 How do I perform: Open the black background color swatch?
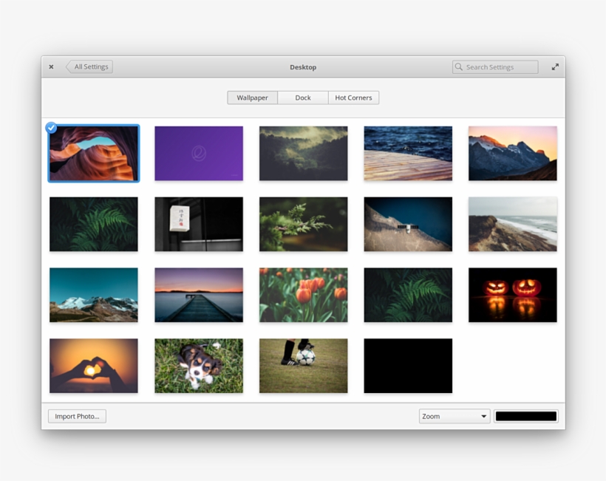point(526,416)
